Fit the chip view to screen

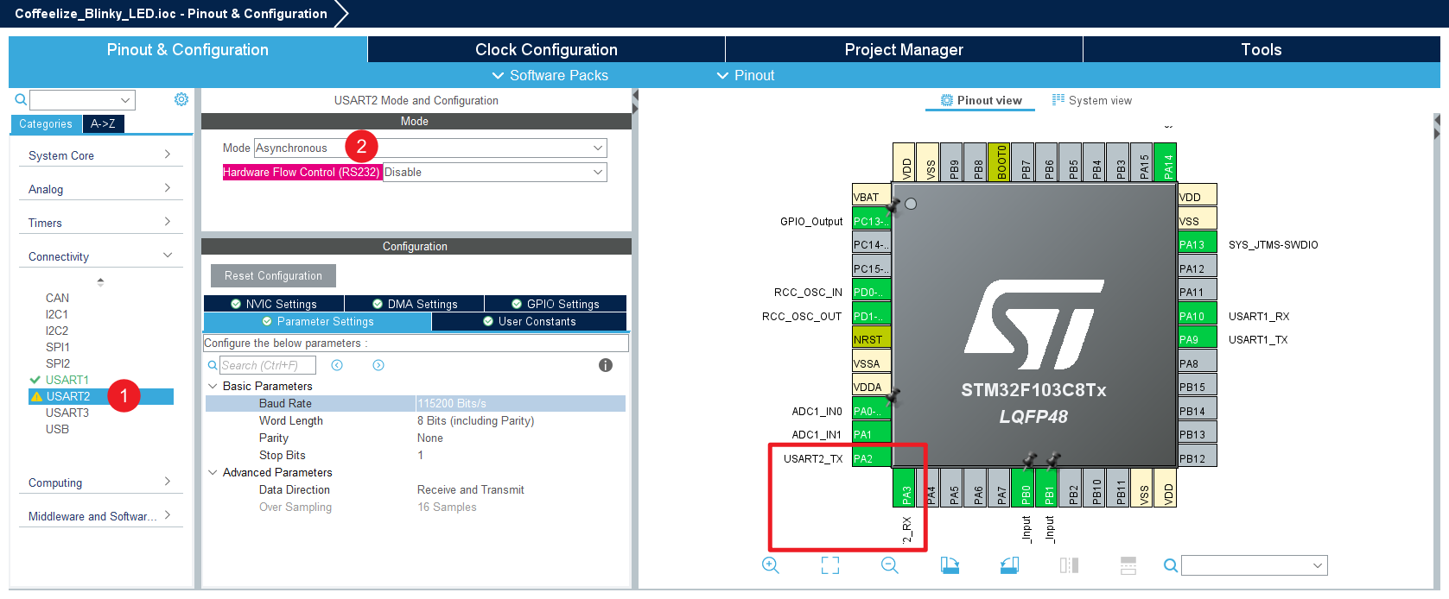[x=830, y=565]
